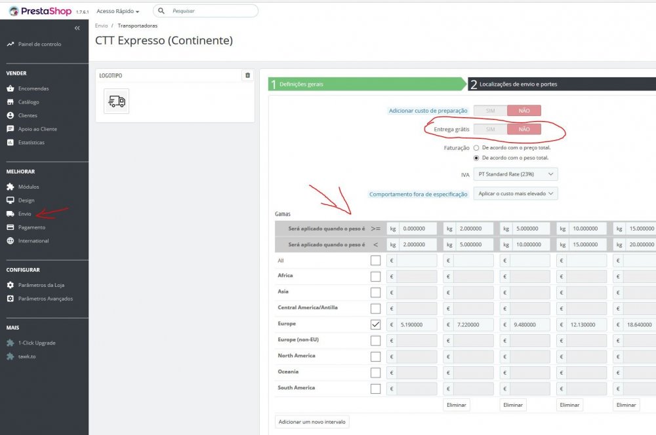
Task: Click the search magnifier icon
Action: click(161, 11)
